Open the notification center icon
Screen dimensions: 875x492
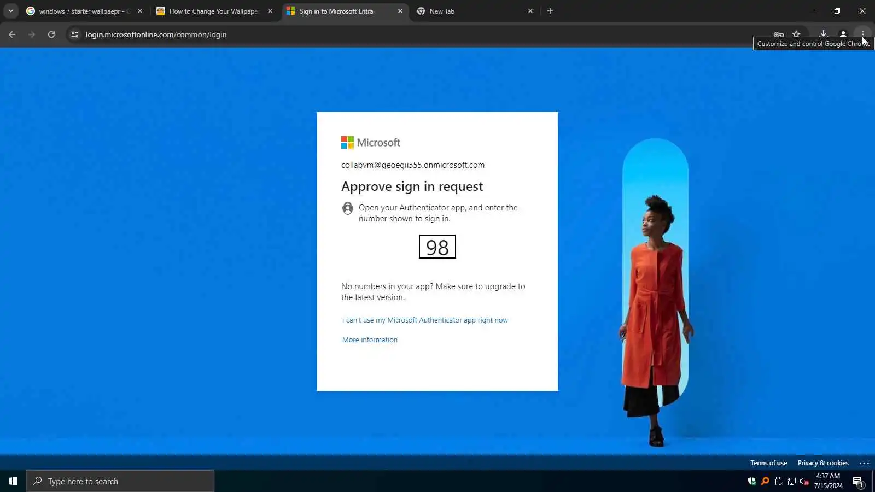[857, 482]
